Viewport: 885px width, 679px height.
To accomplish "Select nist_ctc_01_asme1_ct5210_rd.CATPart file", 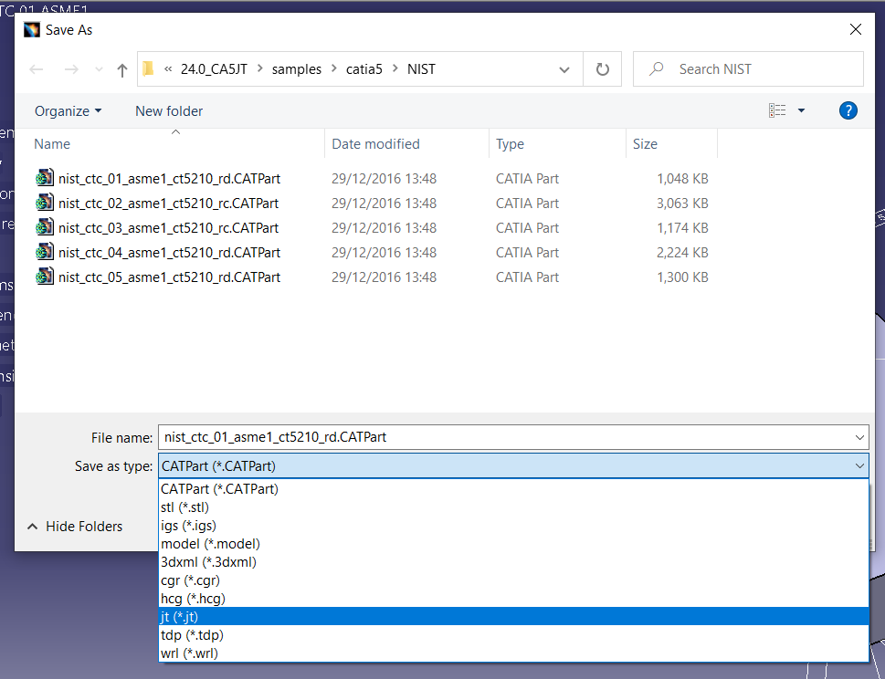I will [169, 179].
